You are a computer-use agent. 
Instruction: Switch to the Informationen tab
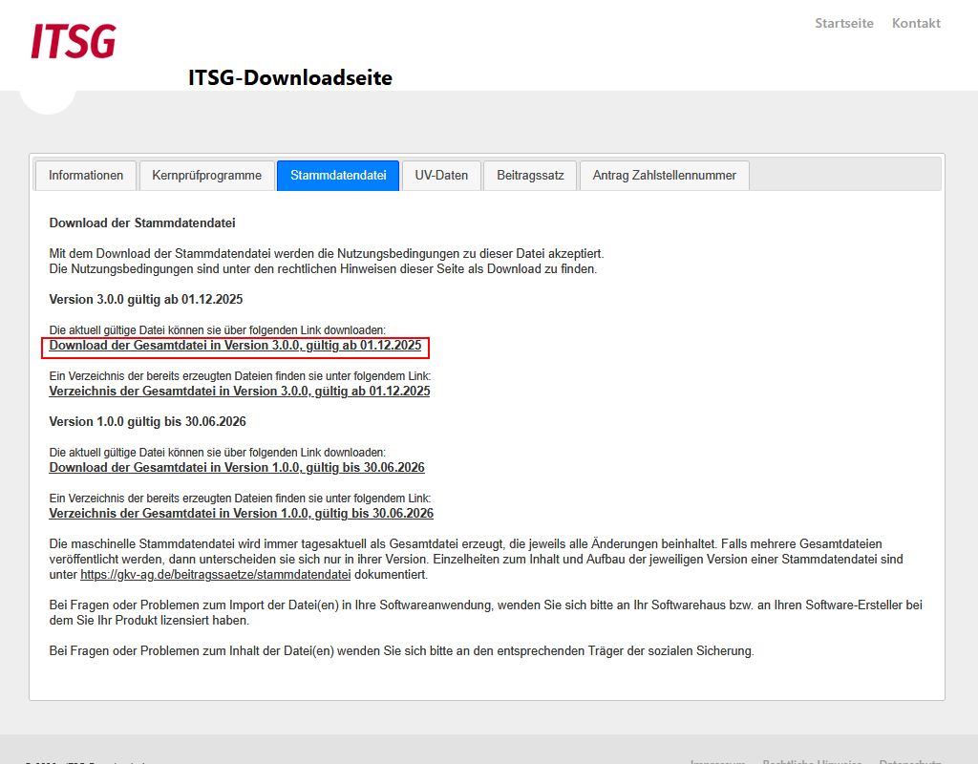pyautogui.click(x=86, y=176)
